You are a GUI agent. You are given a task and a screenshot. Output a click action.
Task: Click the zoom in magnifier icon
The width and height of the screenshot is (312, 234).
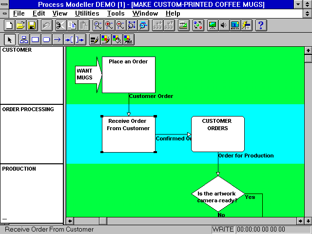[x=109, y=25]
